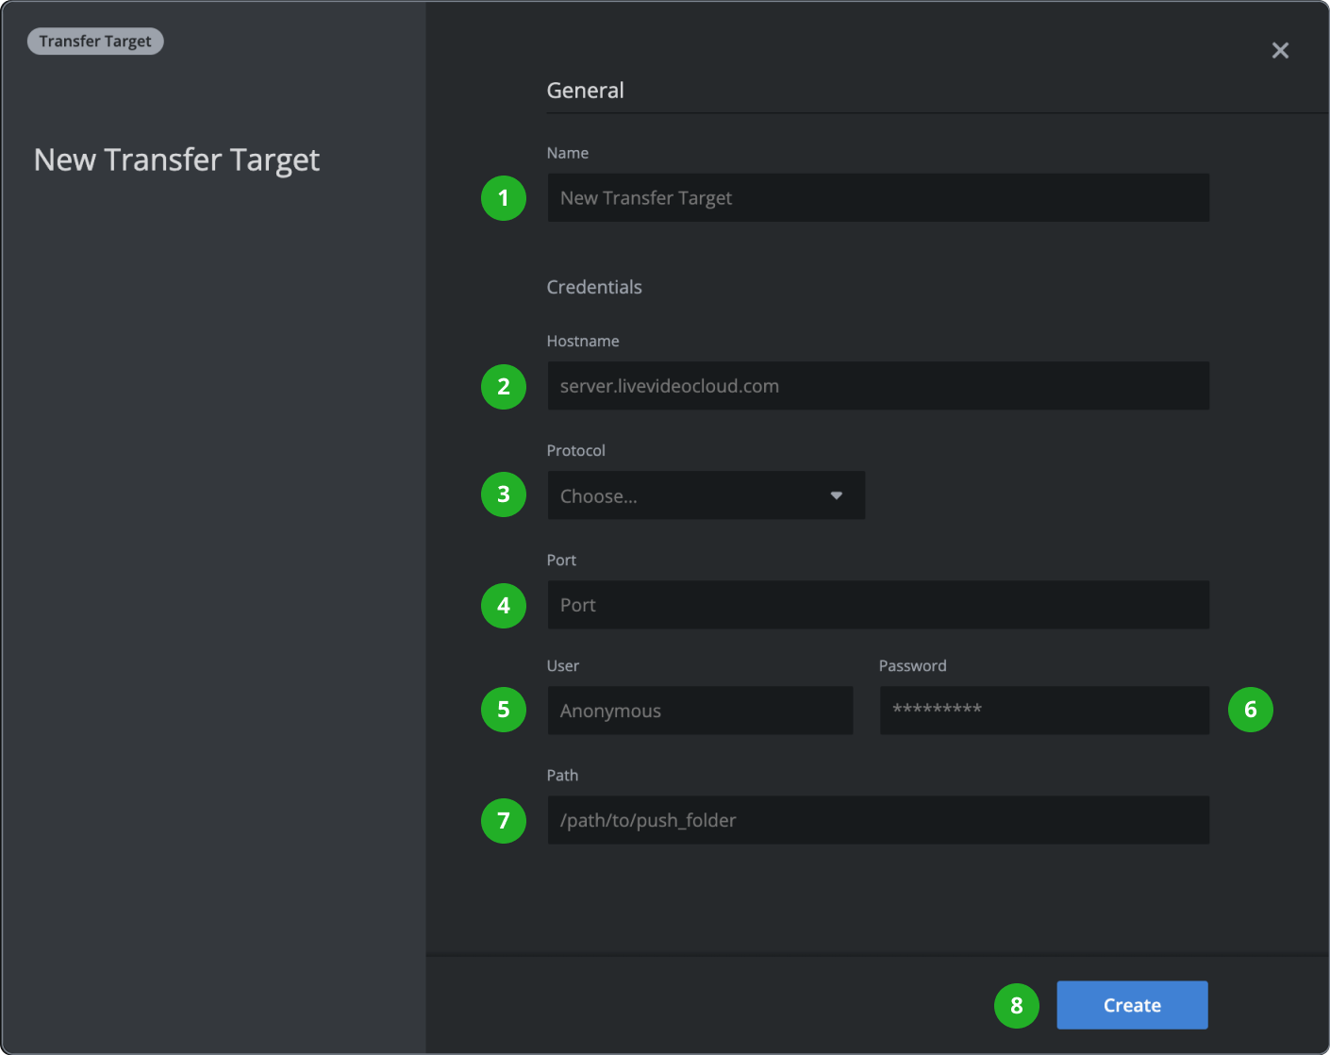Click the green number 6 marker
Viewport: 1330px width, 1055px height.
(x=1250, y=710)
